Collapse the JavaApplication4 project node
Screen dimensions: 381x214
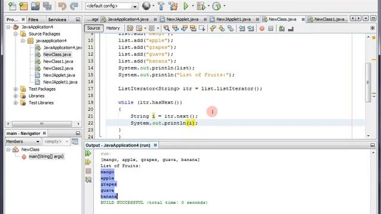click(x=8, y=27)
